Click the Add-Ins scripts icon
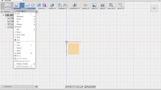The height and width of the screenshot is (90, 161). point(111,5)
